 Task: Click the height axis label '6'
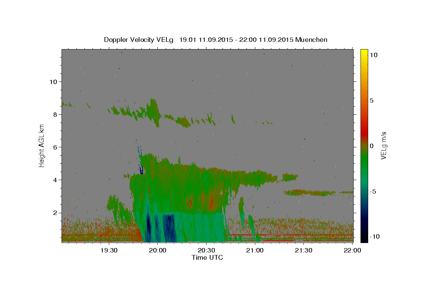tap(55, 147)
